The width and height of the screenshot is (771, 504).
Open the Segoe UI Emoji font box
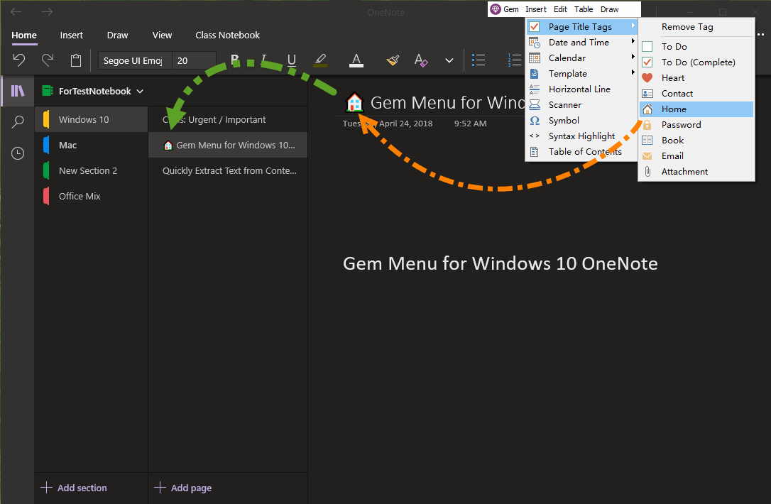[x=135, y=61]
